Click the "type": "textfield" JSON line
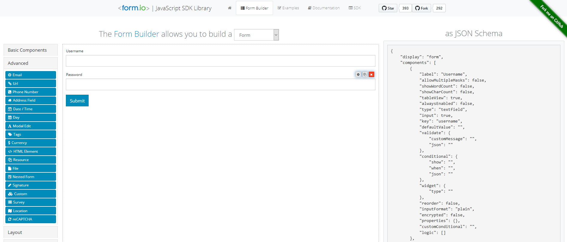 443,110
